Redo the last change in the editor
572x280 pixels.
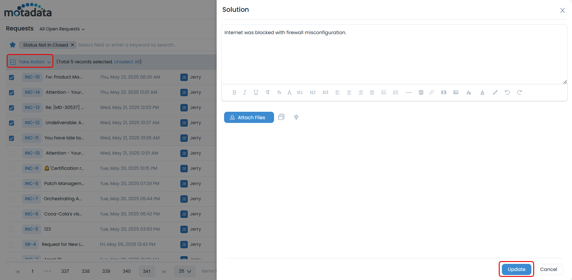pyautogui.click(x=520, y=92)
